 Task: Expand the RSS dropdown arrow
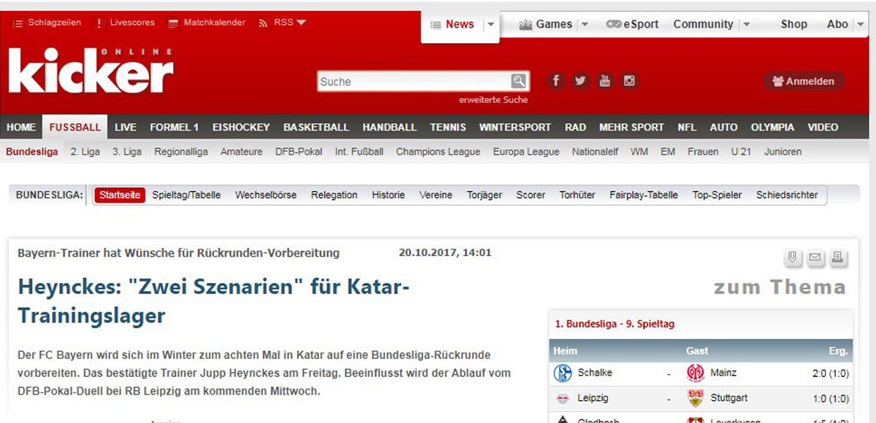tap(301, 23)
